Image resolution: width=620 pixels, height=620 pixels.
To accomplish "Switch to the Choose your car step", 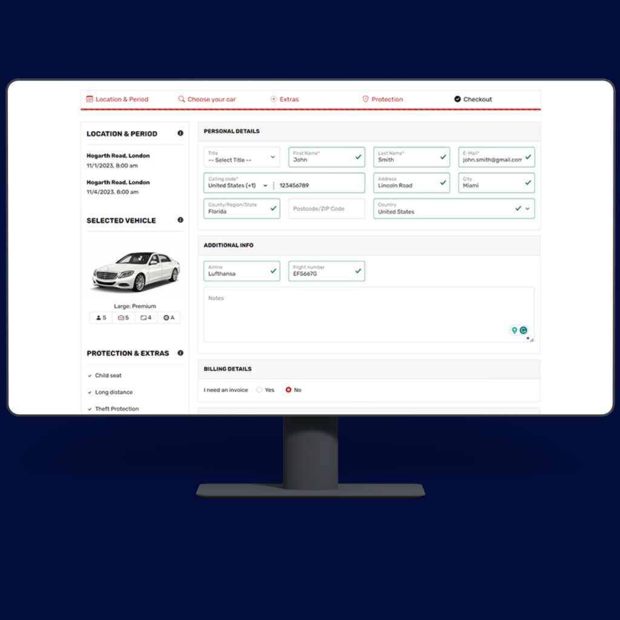I will [x=207, y=99].
